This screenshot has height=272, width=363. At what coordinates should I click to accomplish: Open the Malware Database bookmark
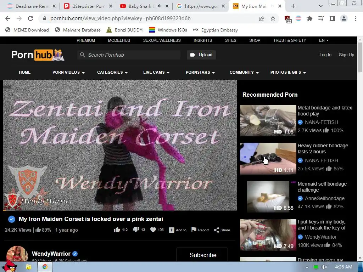(78, 30)
